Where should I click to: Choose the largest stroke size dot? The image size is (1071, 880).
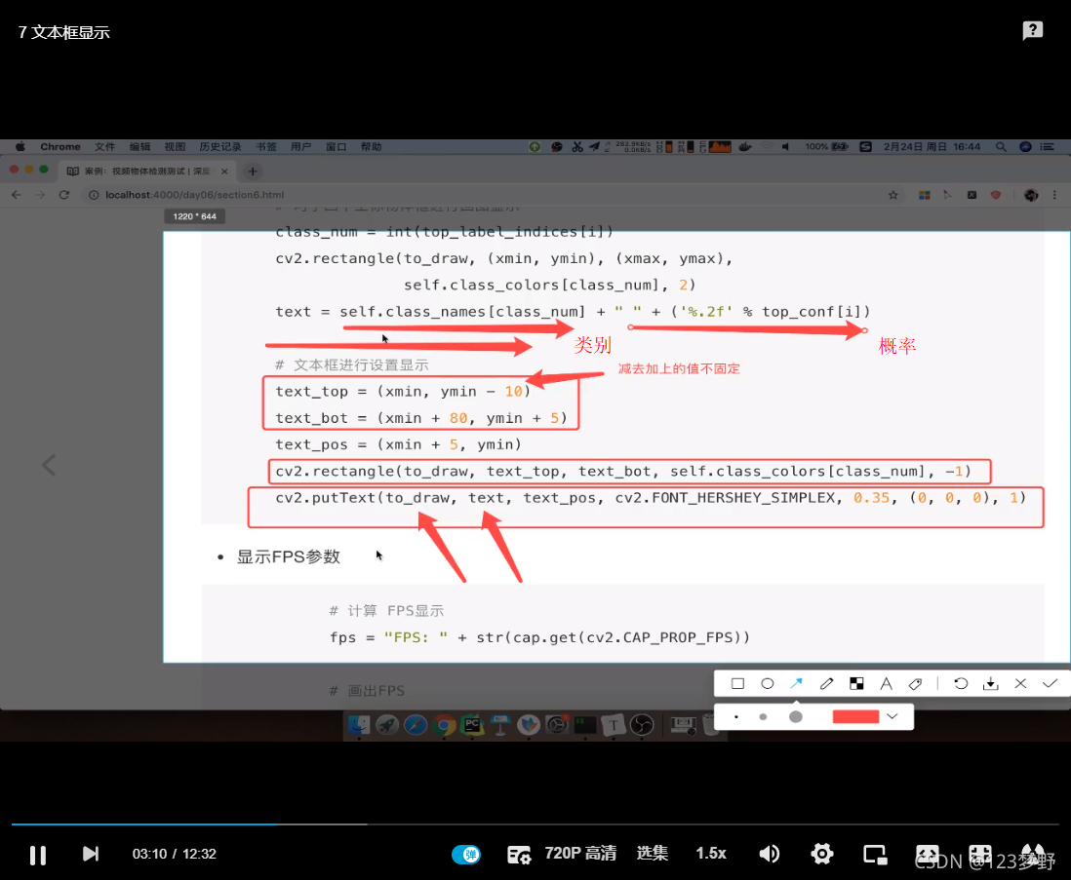click(x=796, y=717)
